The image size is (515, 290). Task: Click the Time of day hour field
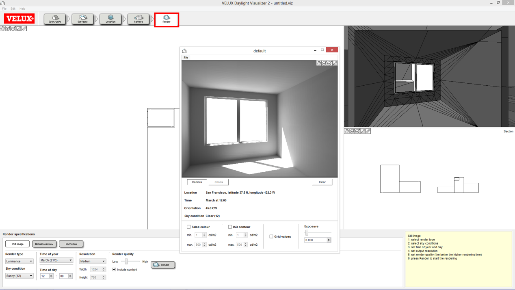pos(44,276)
